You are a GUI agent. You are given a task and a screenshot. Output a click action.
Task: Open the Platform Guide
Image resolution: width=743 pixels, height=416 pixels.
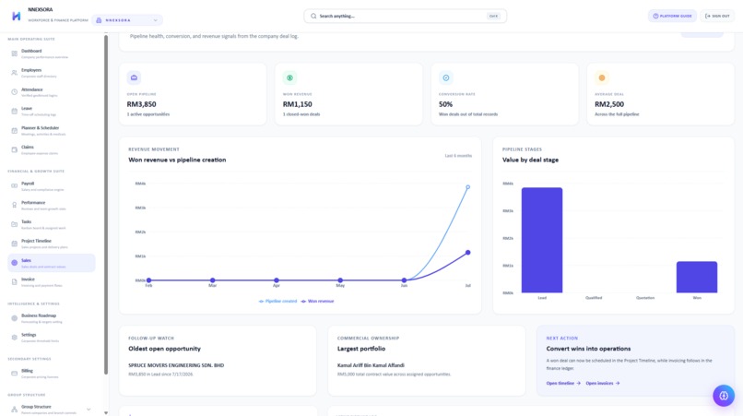[x=672, y=16]
